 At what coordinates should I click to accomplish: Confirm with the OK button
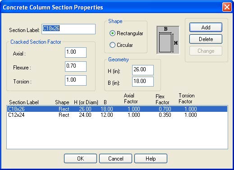coord(80,158)
